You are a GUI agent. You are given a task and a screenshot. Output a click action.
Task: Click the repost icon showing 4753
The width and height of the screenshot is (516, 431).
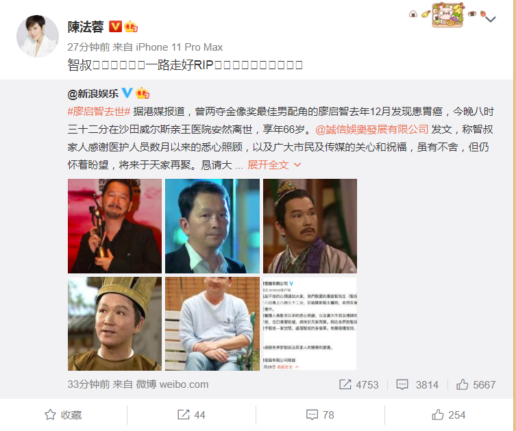[x=345, y=384]
